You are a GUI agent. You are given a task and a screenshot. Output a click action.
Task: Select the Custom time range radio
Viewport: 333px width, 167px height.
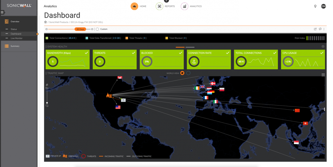click(97, 29)
